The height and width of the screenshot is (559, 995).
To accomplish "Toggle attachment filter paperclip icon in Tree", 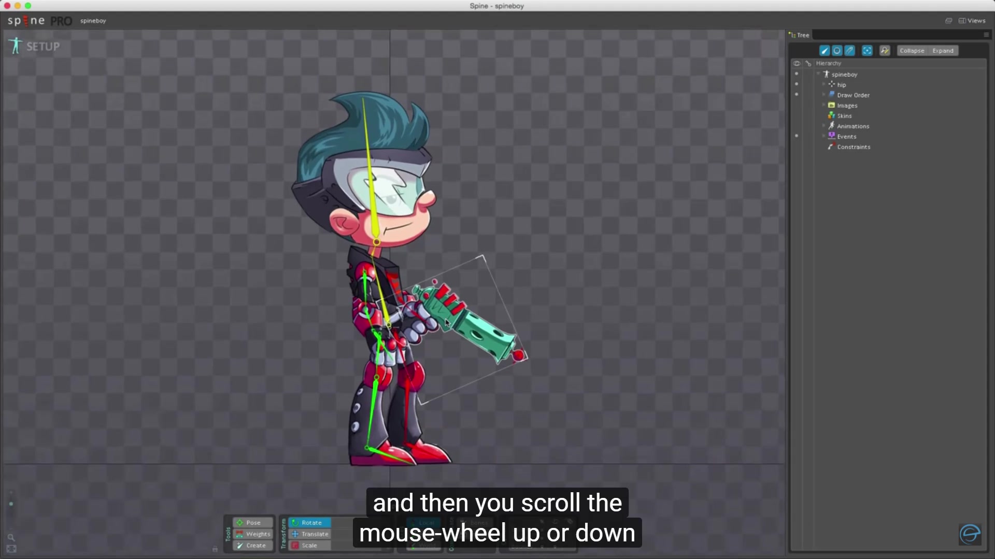I will [849, 51].
